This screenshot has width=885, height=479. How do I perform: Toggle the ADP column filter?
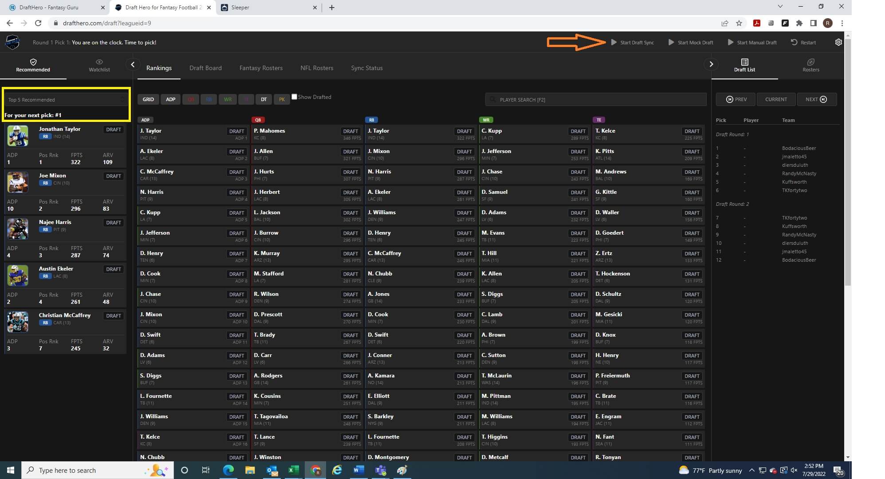coord(171,99)
